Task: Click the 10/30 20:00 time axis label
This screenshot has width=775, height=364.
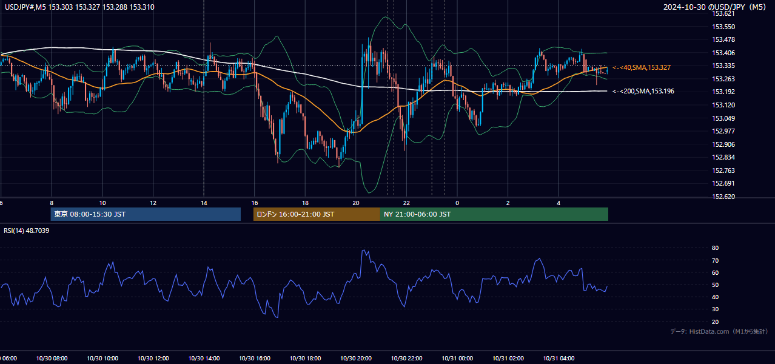Action: pos(356,359)
